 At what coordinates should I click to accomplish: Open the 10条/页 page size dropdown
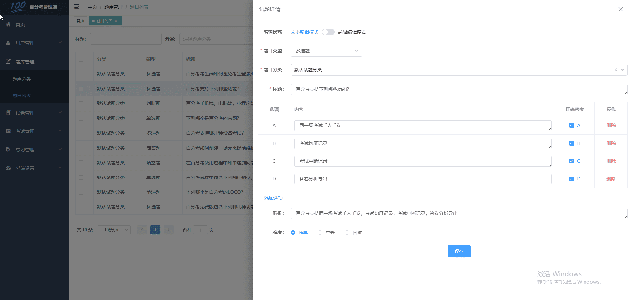(114, 230)
